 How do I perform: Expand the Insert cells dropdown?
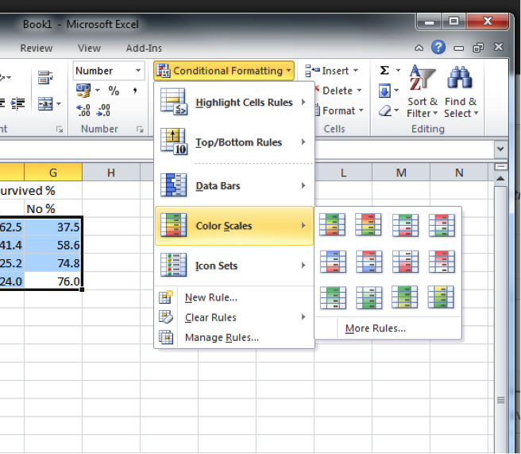355,71
